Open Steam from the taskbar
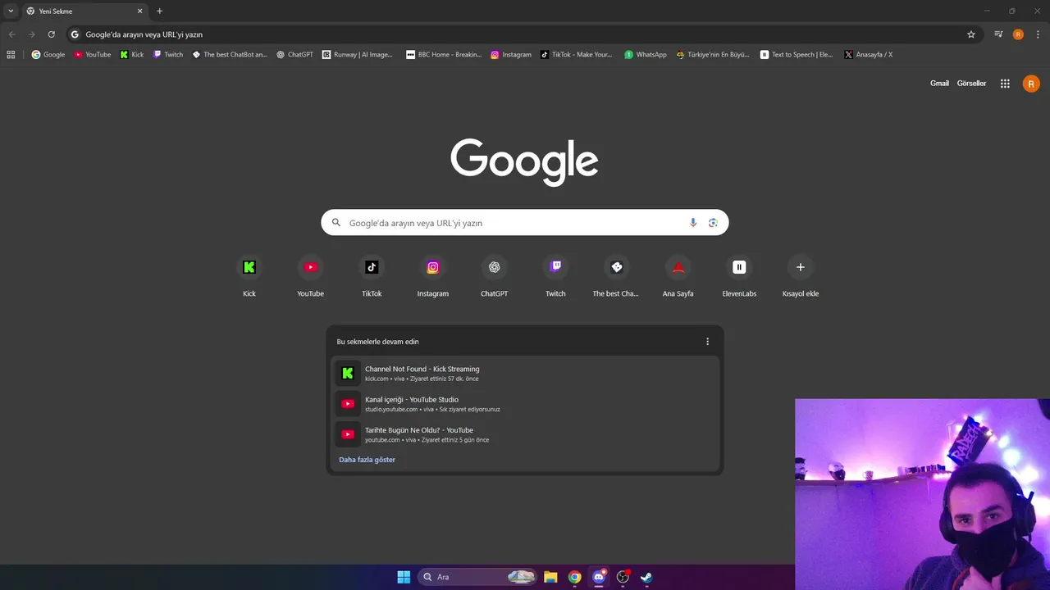The width and height of the screenshot is (1050, 590). point(646,577)
